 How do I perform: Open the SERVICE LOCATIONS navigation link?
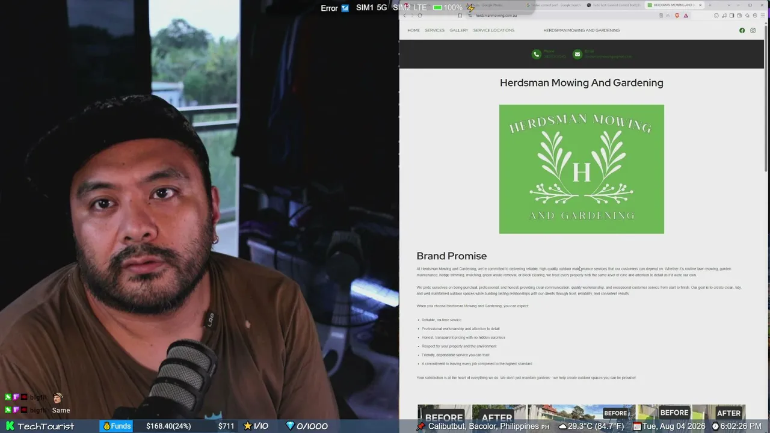pos(494,30)
